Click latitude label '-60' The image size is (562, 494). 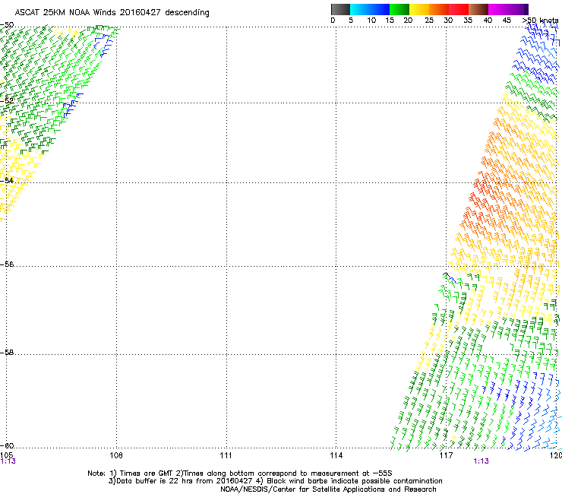(x=7, y=445)
